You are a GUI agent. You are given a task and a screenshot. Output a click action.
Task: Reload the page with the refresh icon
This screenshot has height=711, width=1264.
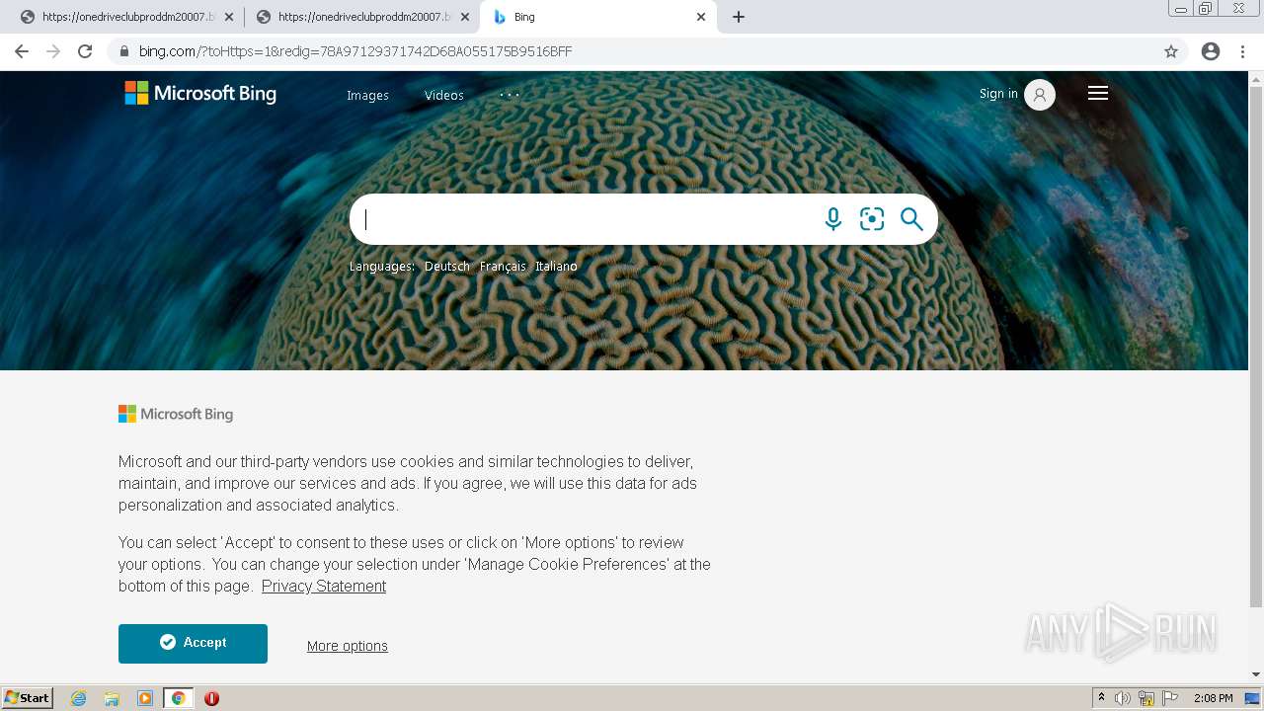tap(85, 51)
